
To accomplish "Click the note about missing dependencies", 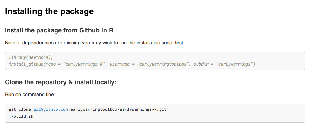I will [x=94, y=43].
